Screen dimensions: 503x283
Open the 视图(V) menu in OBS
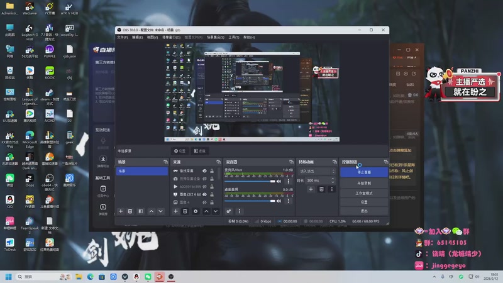152,37
